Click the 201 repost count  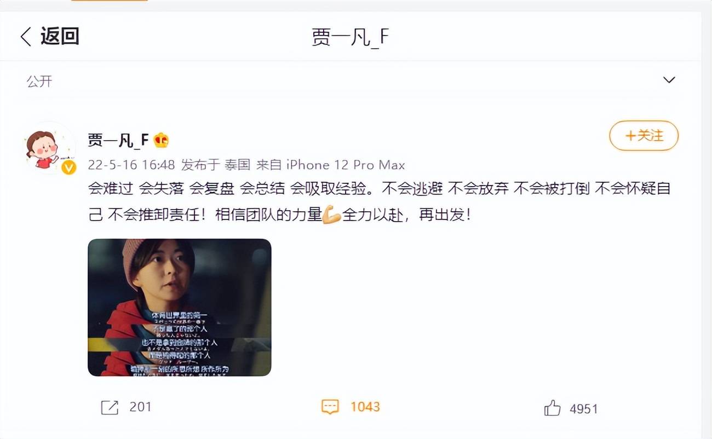pyautogui.click(x=140, y=407)
